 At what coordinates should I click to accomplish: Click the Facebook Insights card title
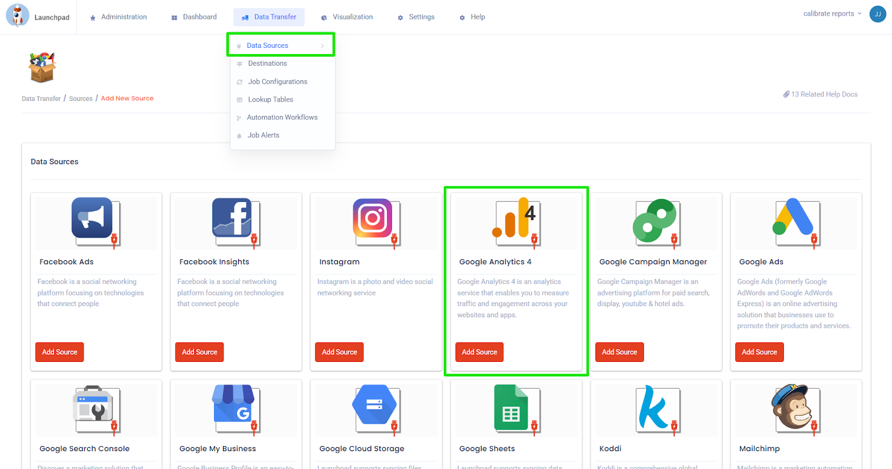pos(214,262)
